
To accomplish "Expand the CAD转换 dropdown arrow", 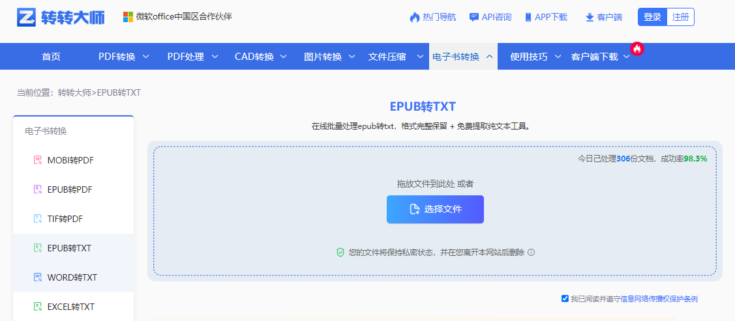I will [x=284, y=57].
